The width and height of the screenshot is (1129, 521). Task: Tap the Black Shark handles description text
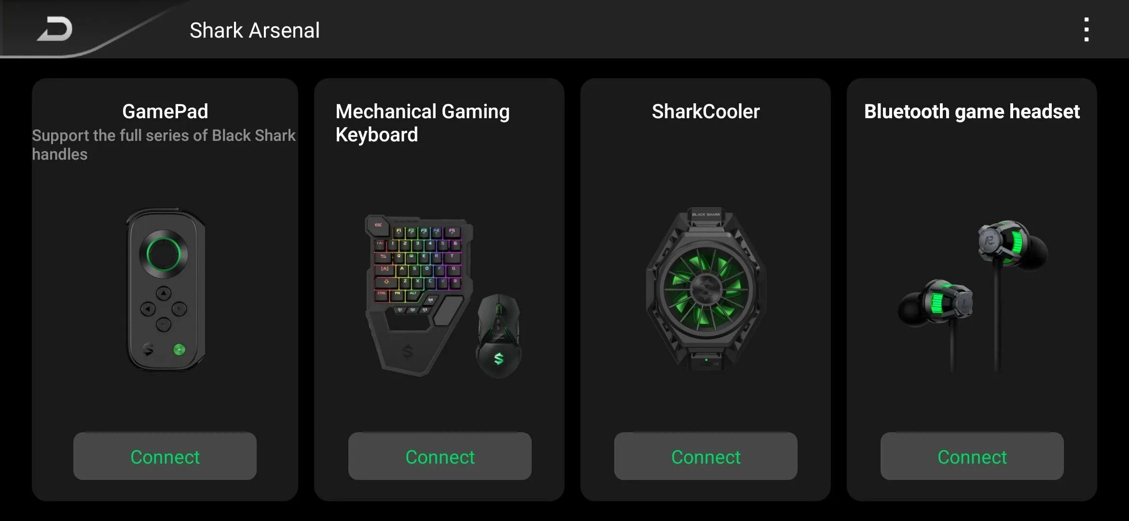(164, 145)
